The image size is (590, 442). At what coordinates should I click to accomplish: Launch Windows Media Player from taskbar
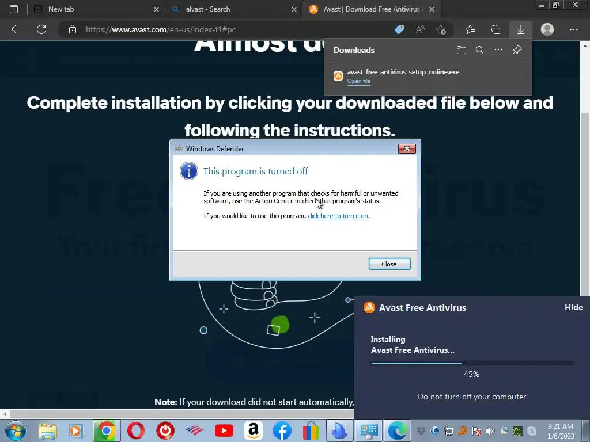pyautogui.click(x=77, y=431)
